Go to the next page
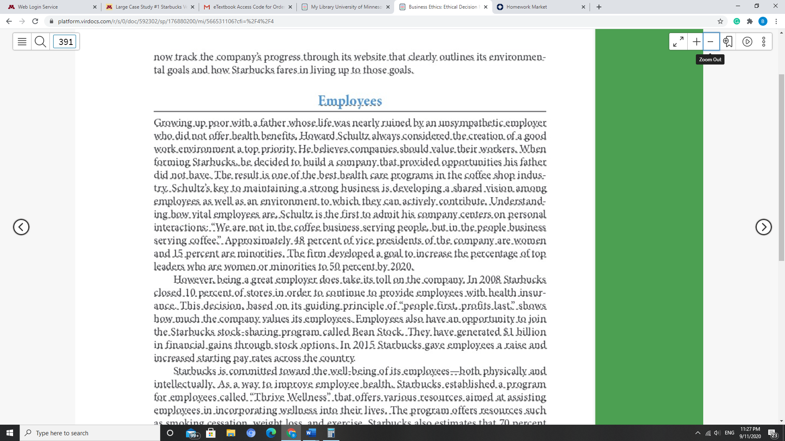The image size is (785, 441). [763, 227]
